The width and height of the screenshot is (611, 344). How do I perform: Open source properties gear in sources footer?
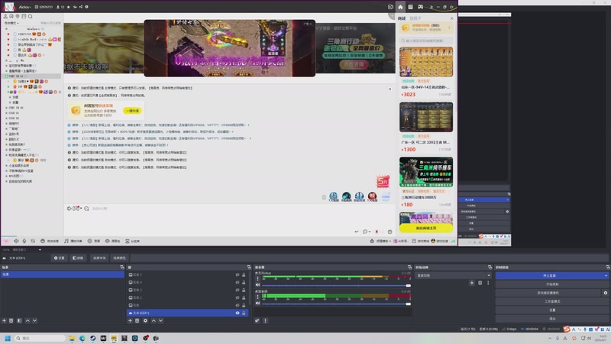click(145, 320)
